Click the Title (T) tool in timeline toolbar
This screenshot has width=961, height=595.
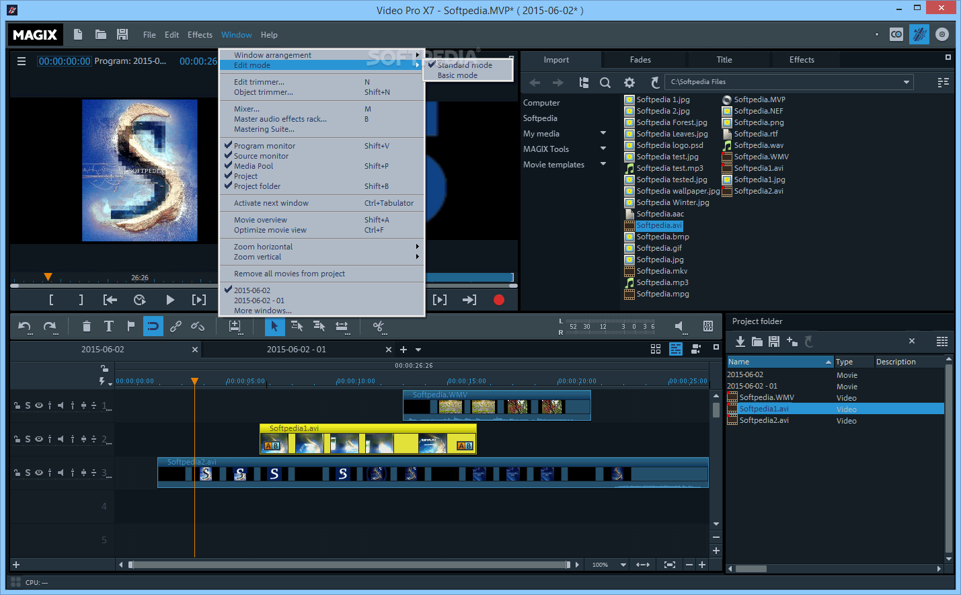pyautogui.click(x=108, y=327)
